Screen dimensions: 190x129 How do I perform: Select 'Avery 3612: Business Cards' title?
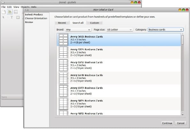coord(87,37)
